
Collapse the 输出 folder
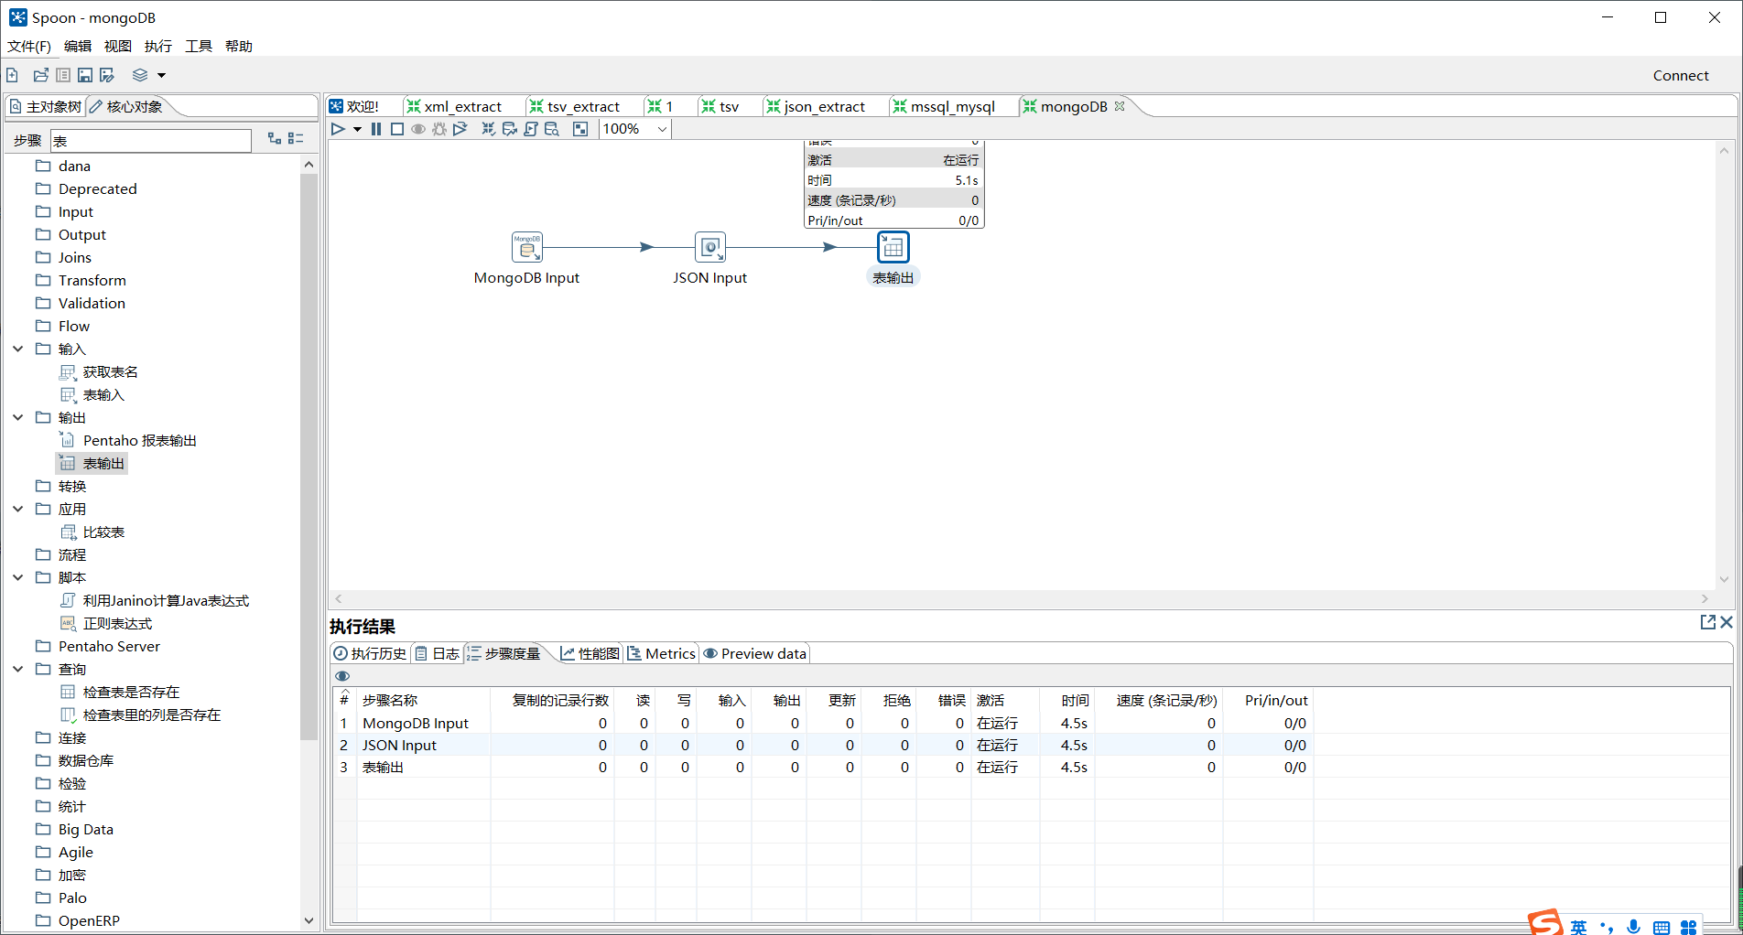click(x=17, y=417)
